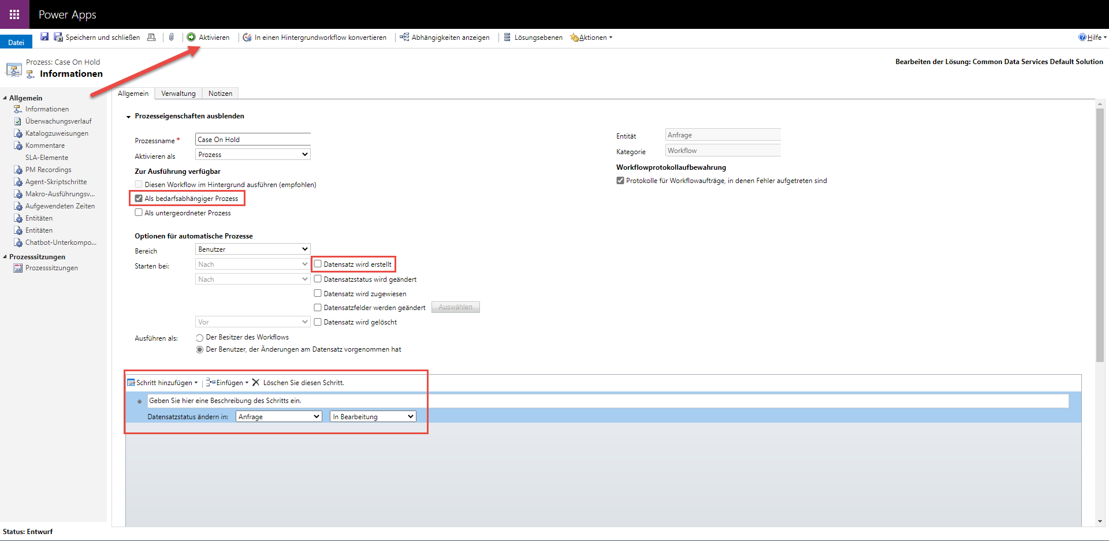Open the Nach dropdown beside Datensatz wird erstellt

(x=253, y=264)
